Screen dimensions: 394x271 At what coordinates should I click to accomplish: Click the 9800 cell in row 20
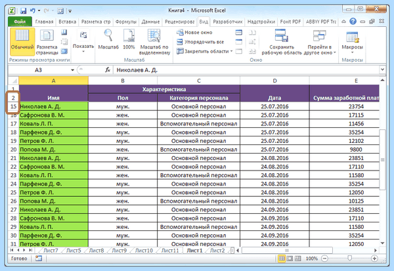pos(344,150)
